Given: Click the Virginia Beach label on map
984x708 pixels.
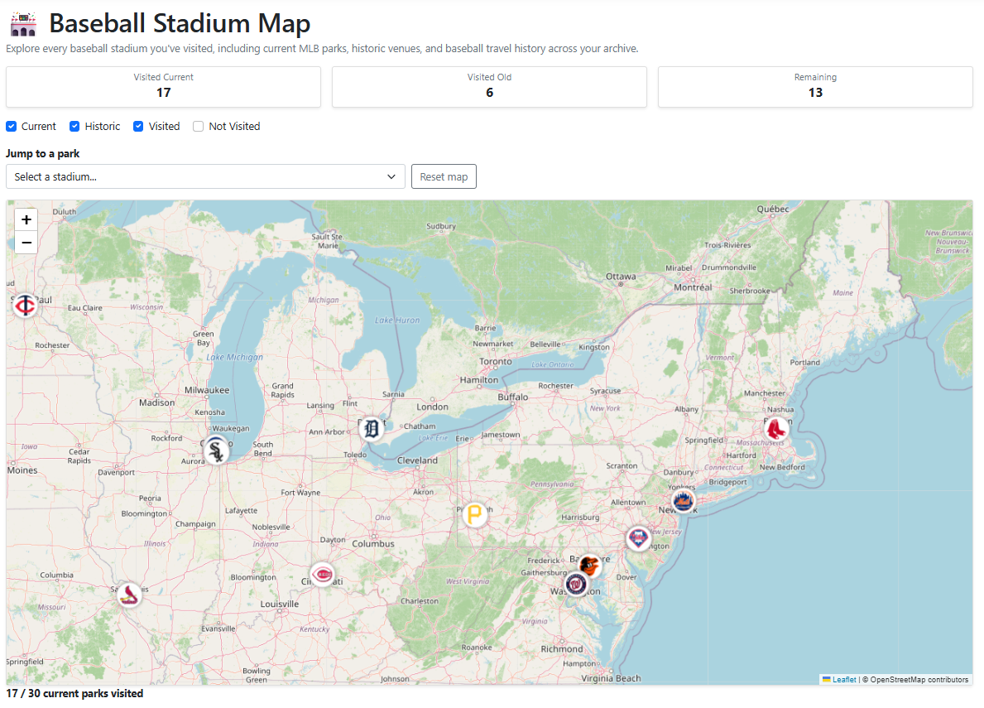Looking at the screenshot, I should point(612,678).
